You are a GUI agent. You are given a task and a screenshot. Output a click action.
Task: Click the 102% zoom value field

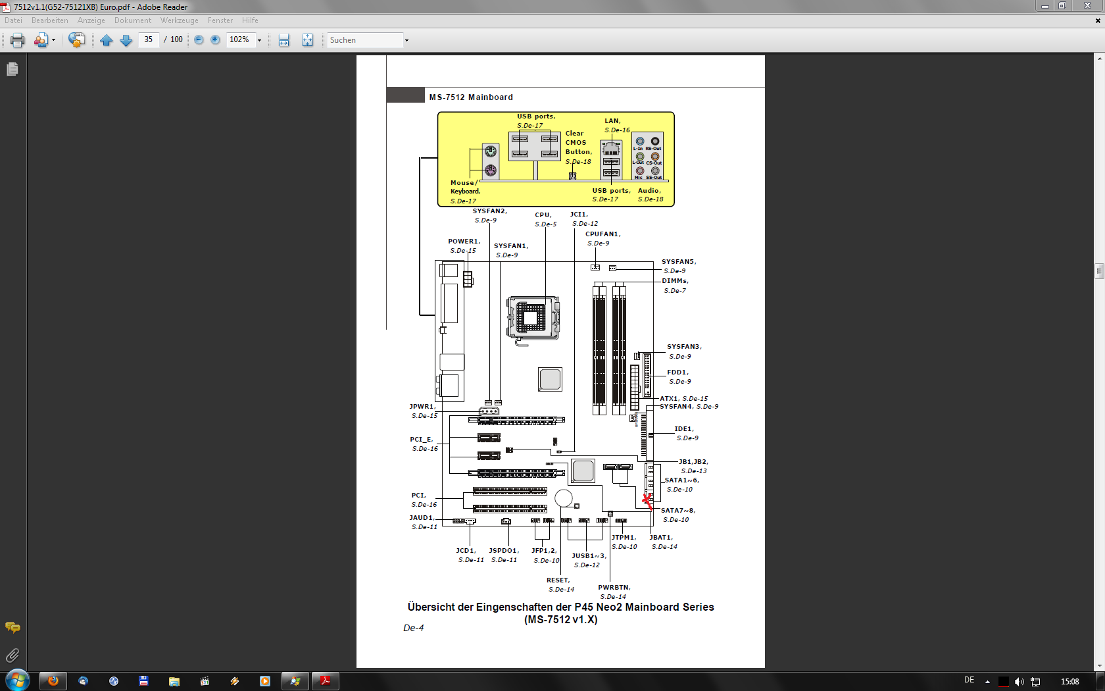click(x=239, y=39)
